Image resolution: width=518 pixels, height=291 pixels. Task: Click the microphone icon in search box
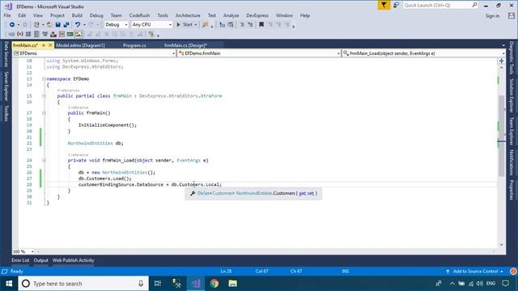point(141,284)
